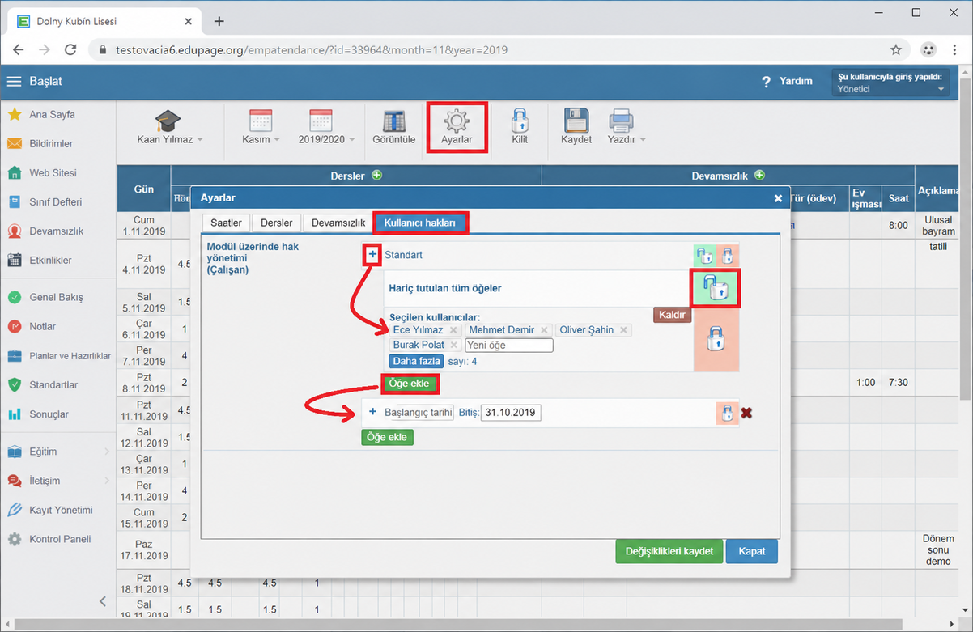Open Bildirimler in the sidebar
973x632 pixels.
click(51, 143)
